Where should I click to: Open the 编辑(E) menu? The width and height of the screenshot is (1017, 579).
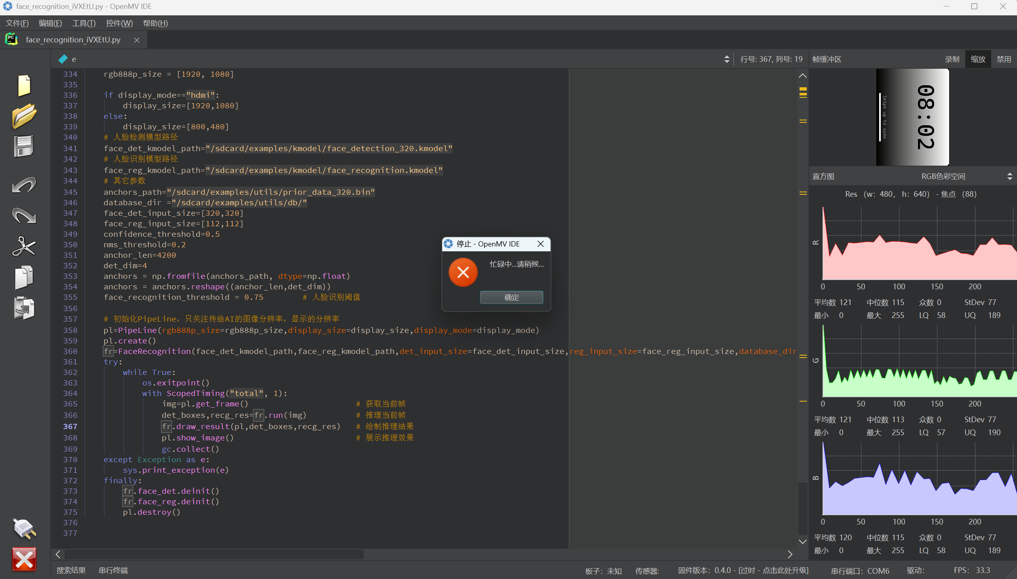(50, 23)
